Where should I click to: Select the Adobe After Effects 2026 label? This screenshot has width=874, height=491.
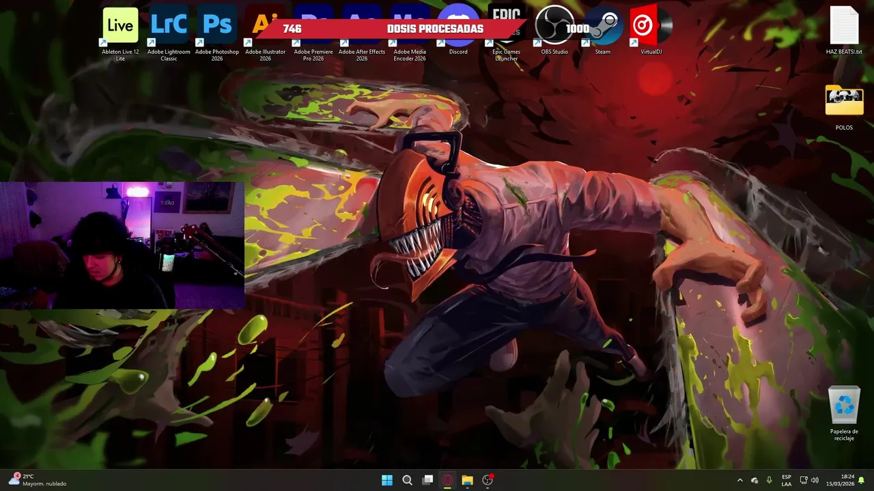(362, 55)
